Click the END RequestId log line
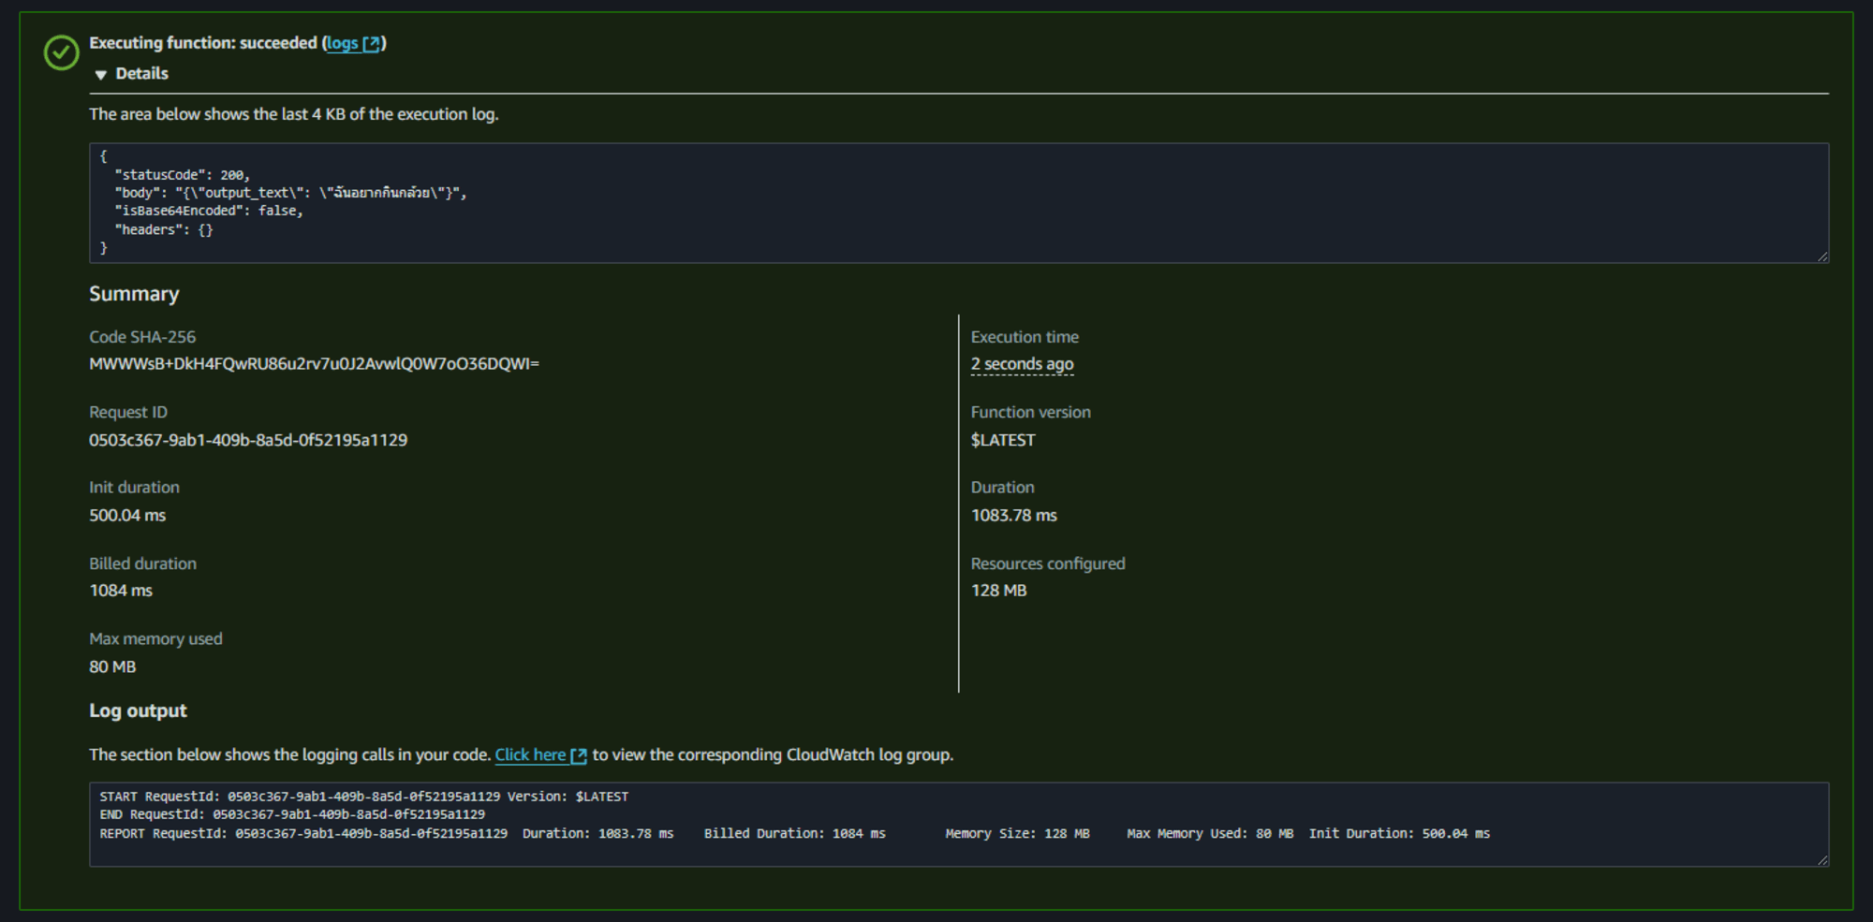The image size is (1873, 922). (x=292, y=814)
